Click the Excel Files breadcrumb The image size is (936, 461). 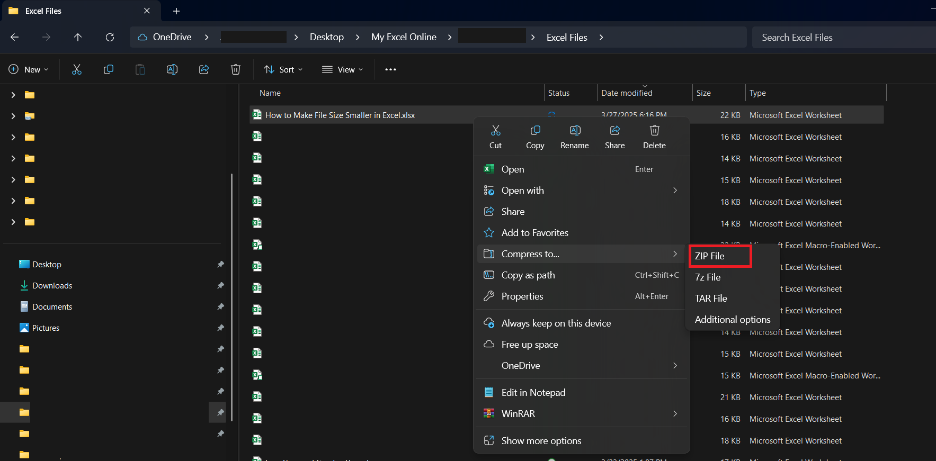[x=567, y=37]
